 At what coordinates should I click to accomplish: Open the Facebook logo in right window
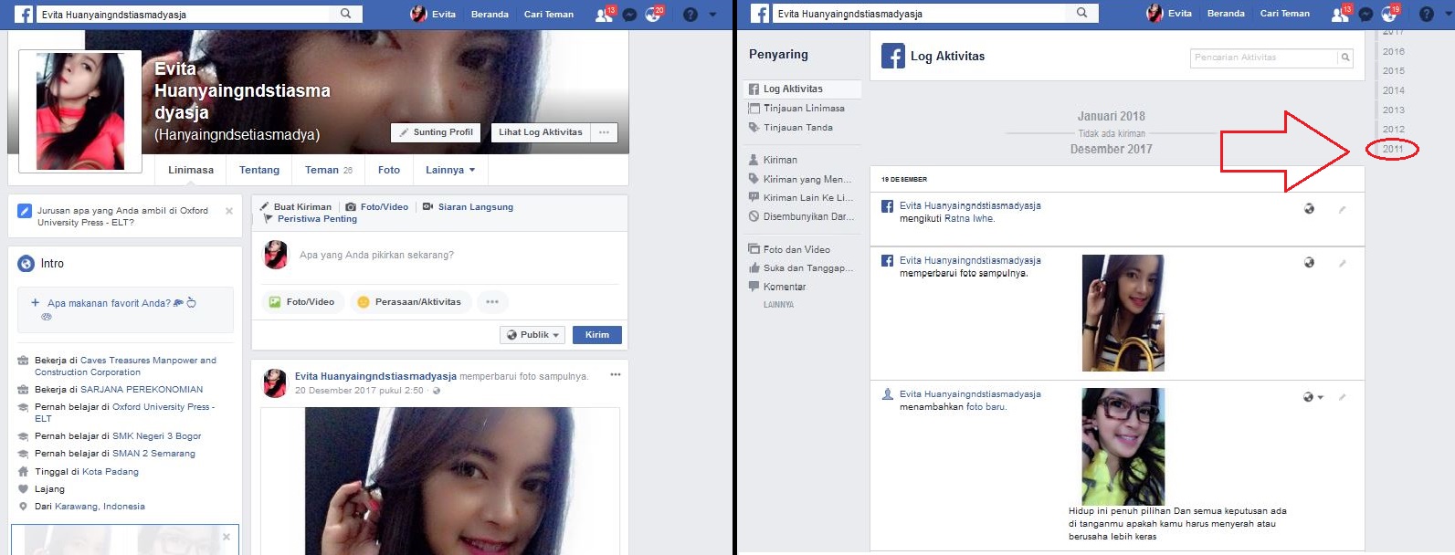coord(760,14)
